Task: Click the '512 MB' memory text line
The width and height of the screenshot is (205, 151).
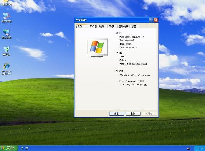Action: [x=133, y=85]
